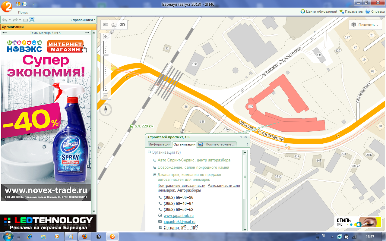Go to next monthly theme arrow
Screen dimensions: 386x241
click(x=87, y=33)
